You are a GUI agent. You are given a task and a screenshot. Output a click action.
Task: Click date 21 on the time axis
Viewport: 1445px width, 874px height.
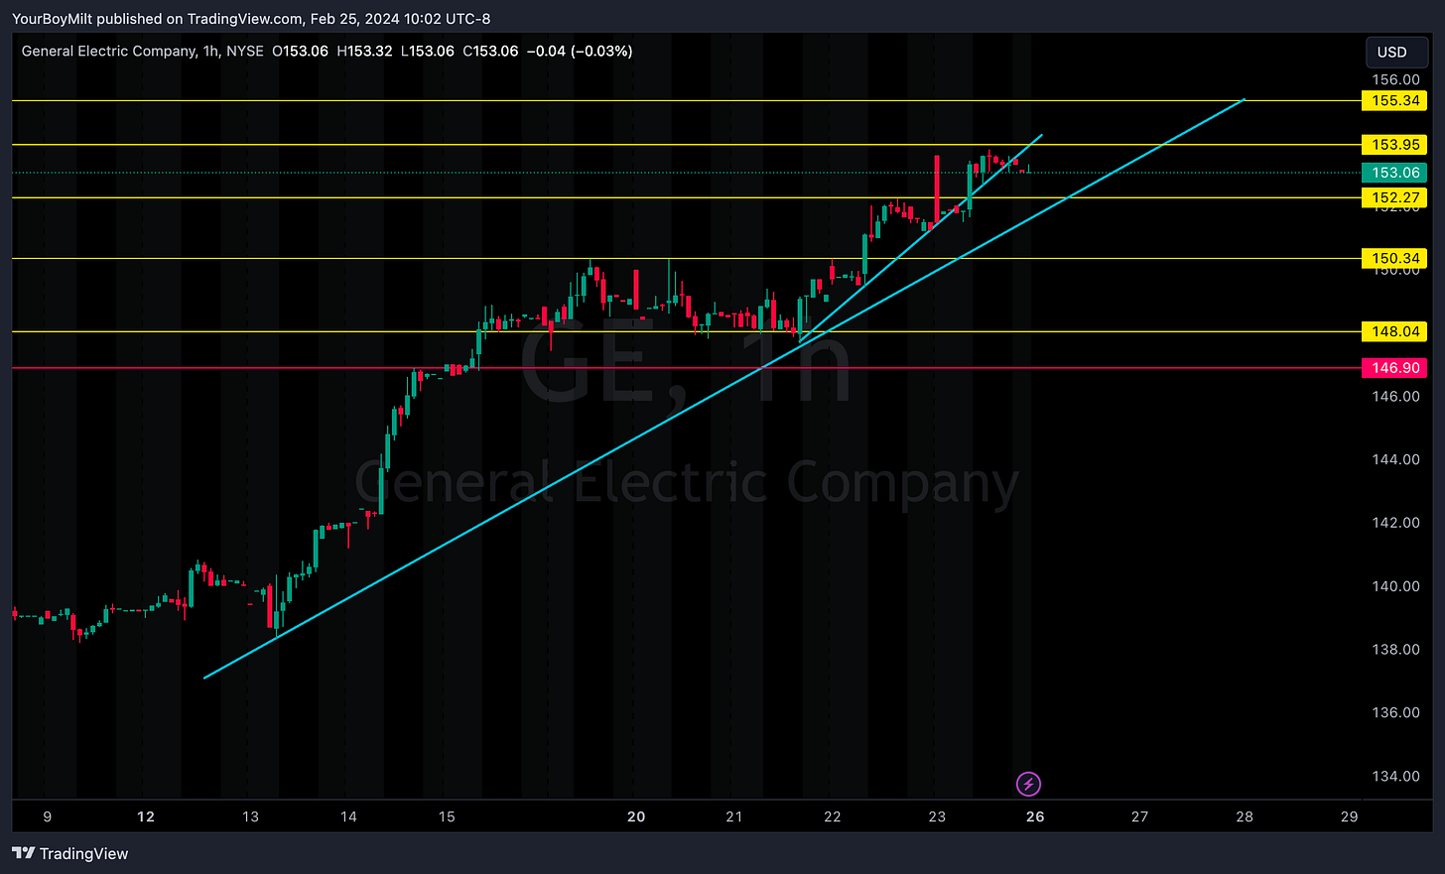(x=733, y=816)
